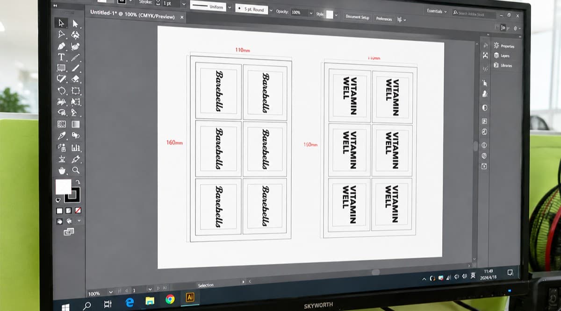Select the Blend tool
Viewport: 561px width, 311px height.
(76, 136)
